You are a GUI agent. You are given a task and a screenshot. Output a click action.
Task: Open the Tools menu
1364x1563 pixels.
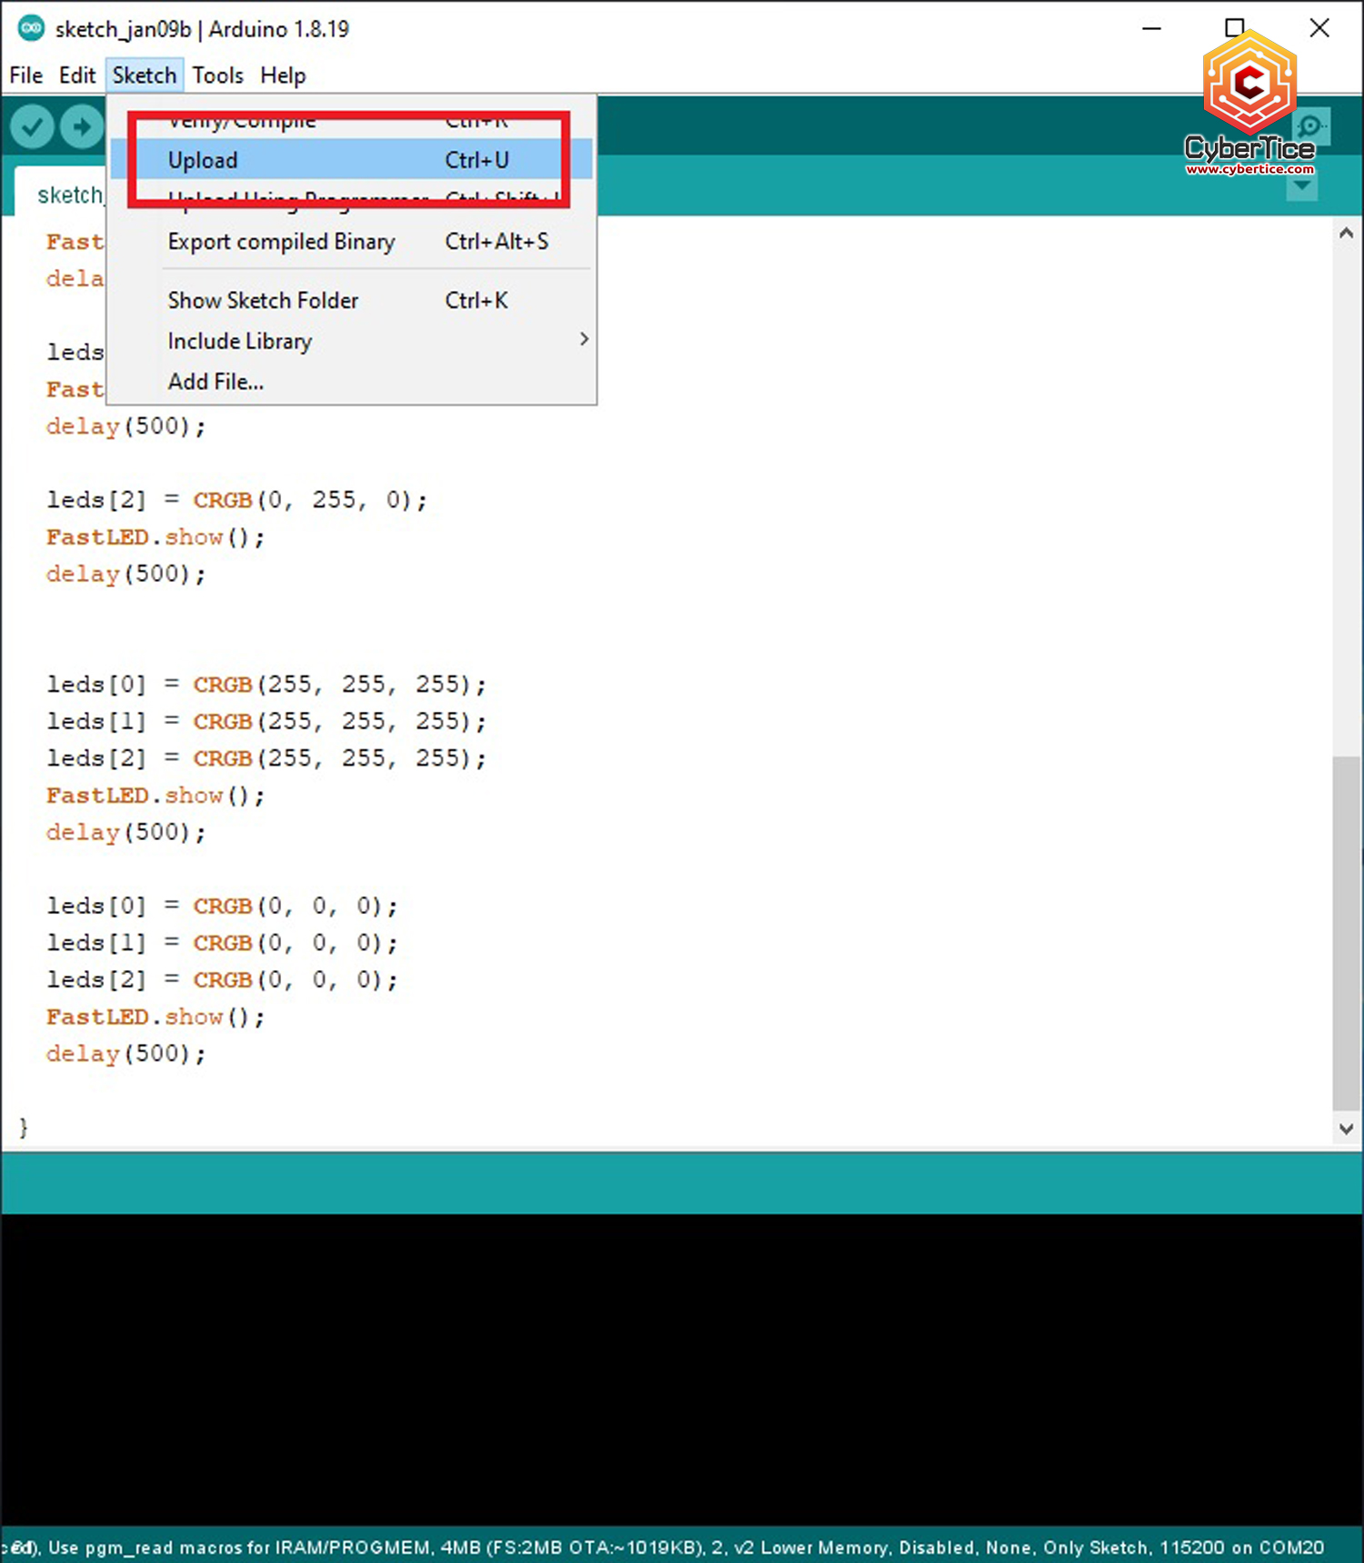pyautogui.click(x=217, y=75)
